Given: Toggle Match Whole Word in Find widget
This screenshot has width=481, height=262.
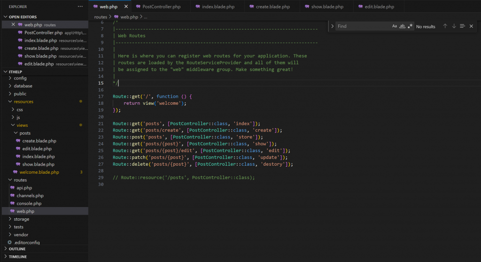Looking at the screenshot, I should [x=402, y=26].
